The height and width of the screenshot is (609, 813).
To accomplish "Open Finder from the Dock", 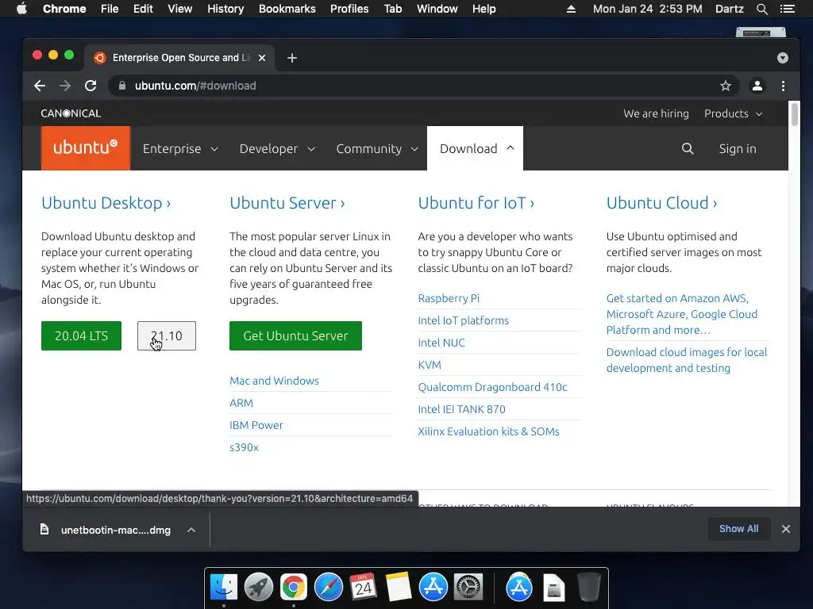I will pos(223,587).
